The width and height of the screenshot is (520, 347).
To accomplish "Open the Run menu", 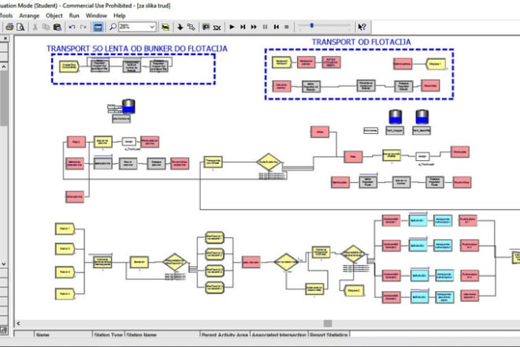I will tap(74, 15).
